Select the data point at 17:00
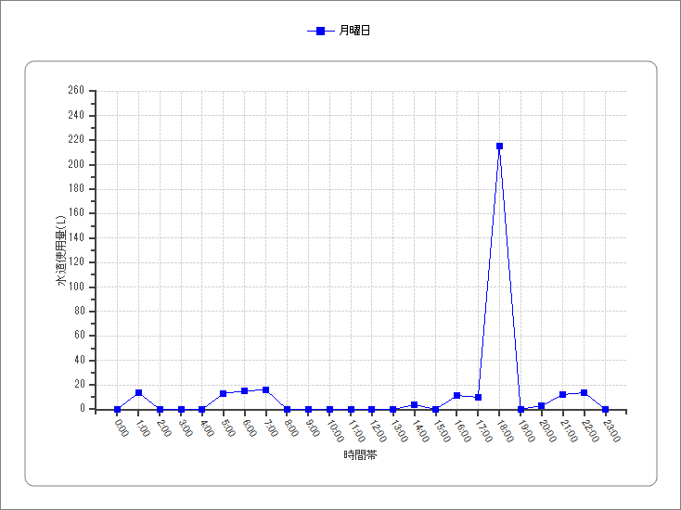This screenshot has height=510, width=681. (478, 397)
